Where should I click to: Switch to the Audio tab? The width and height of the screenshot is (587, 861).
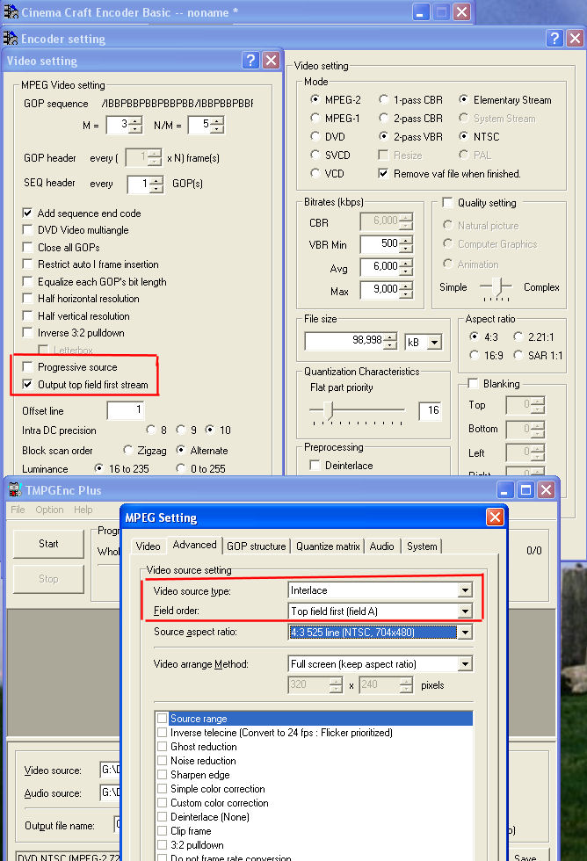tap(381, 546)
